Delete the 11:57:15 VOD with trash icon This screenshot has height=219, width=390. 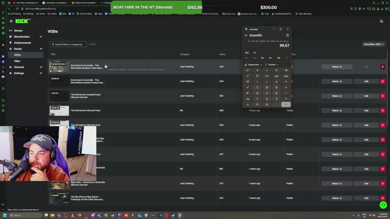pos(383,96)
